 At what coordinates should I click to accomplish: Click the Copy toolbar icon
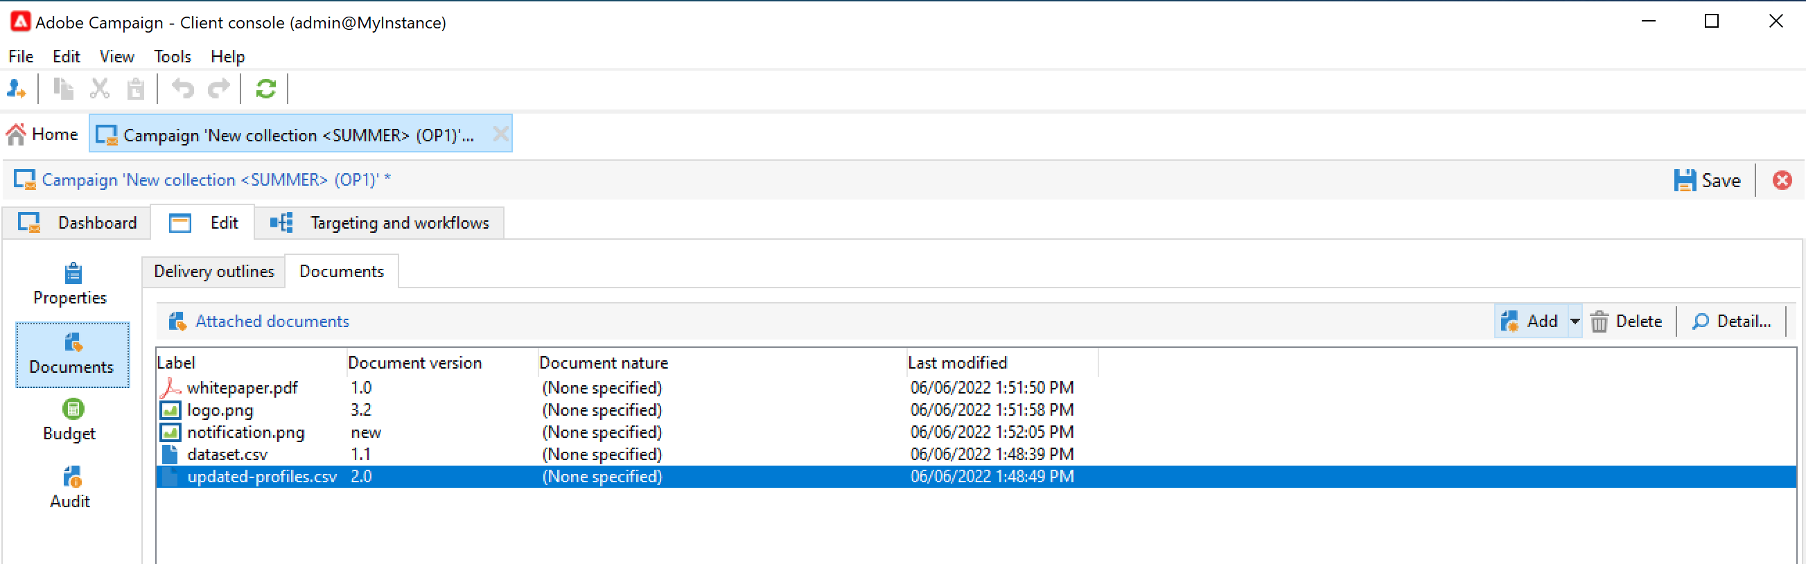coord(63,89)
